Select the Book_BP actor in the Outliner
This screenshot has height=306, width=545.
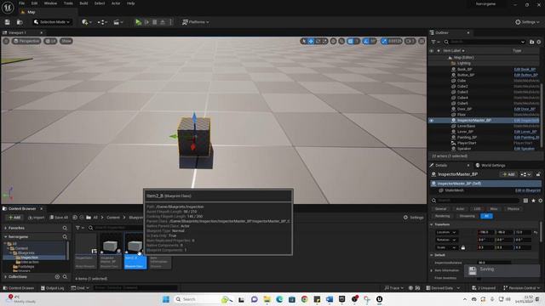464,70
